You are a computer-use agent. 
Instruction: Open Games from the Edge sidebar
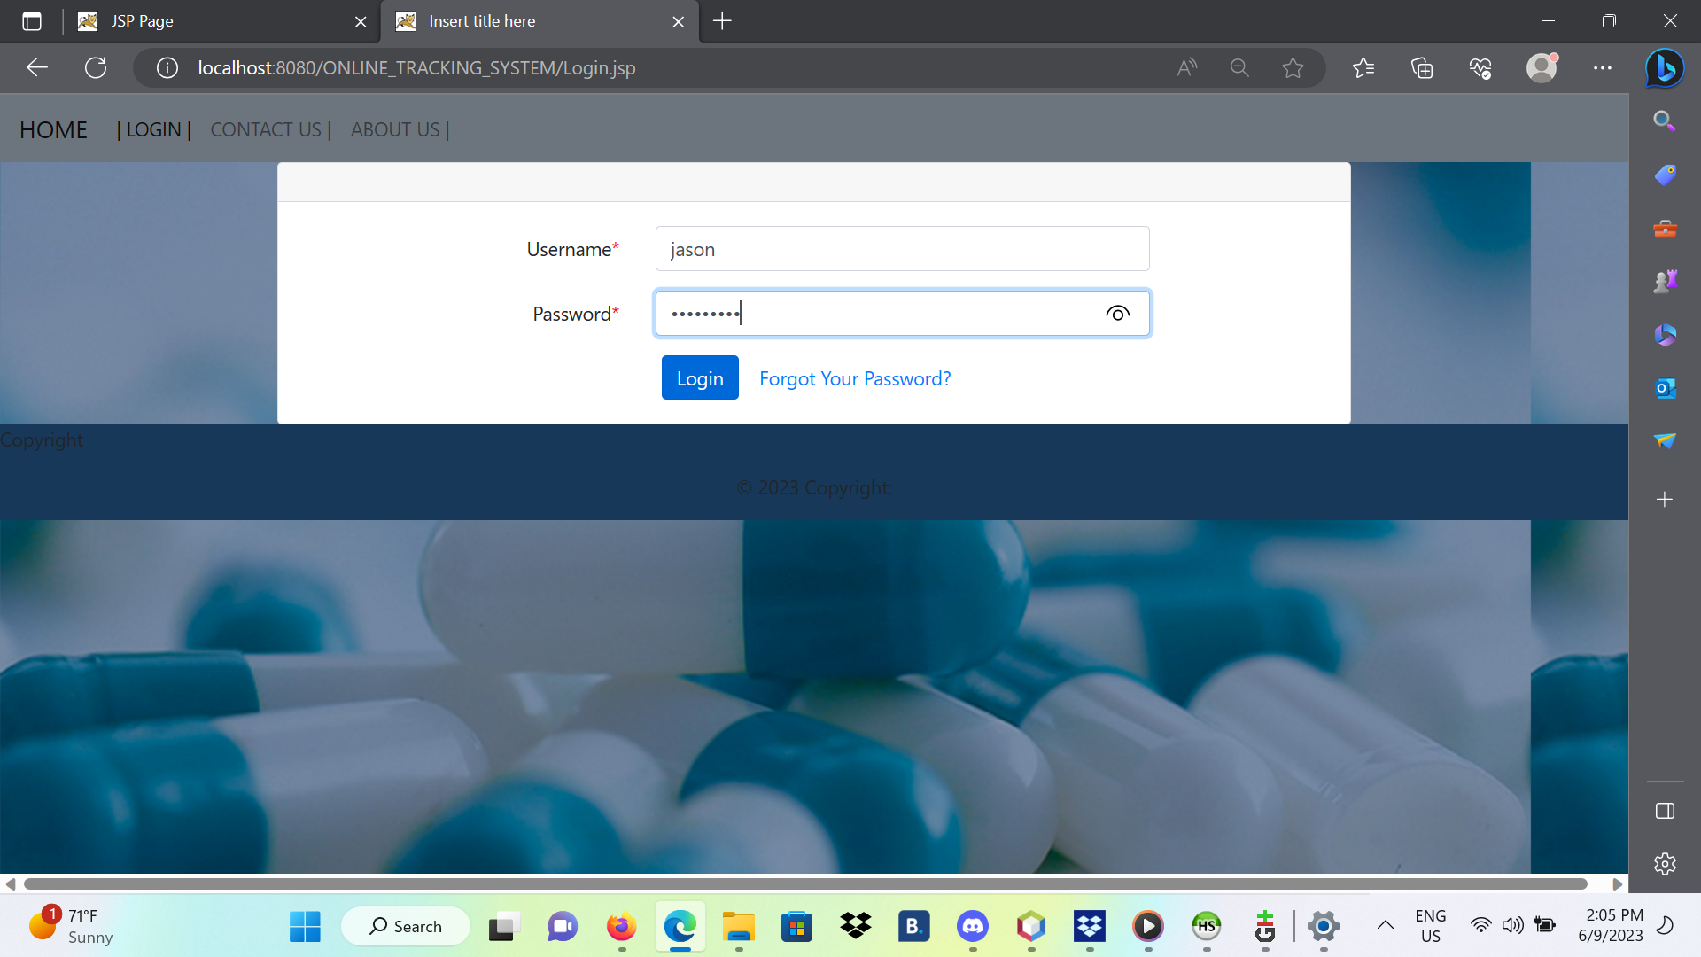click(x=1664, y=281)
